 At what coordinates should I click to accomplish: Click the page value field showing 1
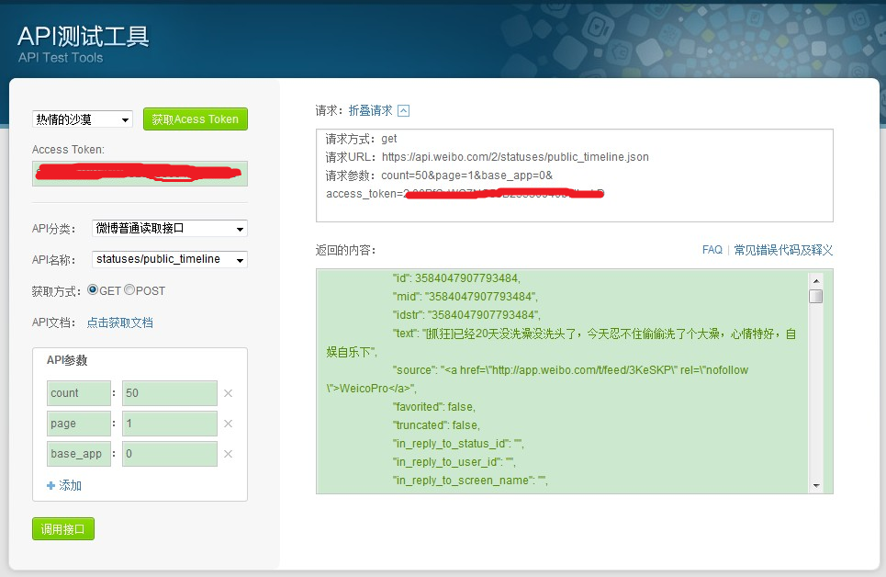pyautogui.click(x=170, y=424)
